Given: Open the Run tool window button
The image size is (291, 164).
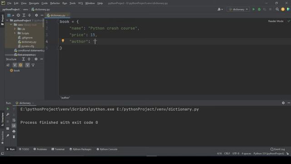Looking at the screenshot, I should tap(10, 149).
